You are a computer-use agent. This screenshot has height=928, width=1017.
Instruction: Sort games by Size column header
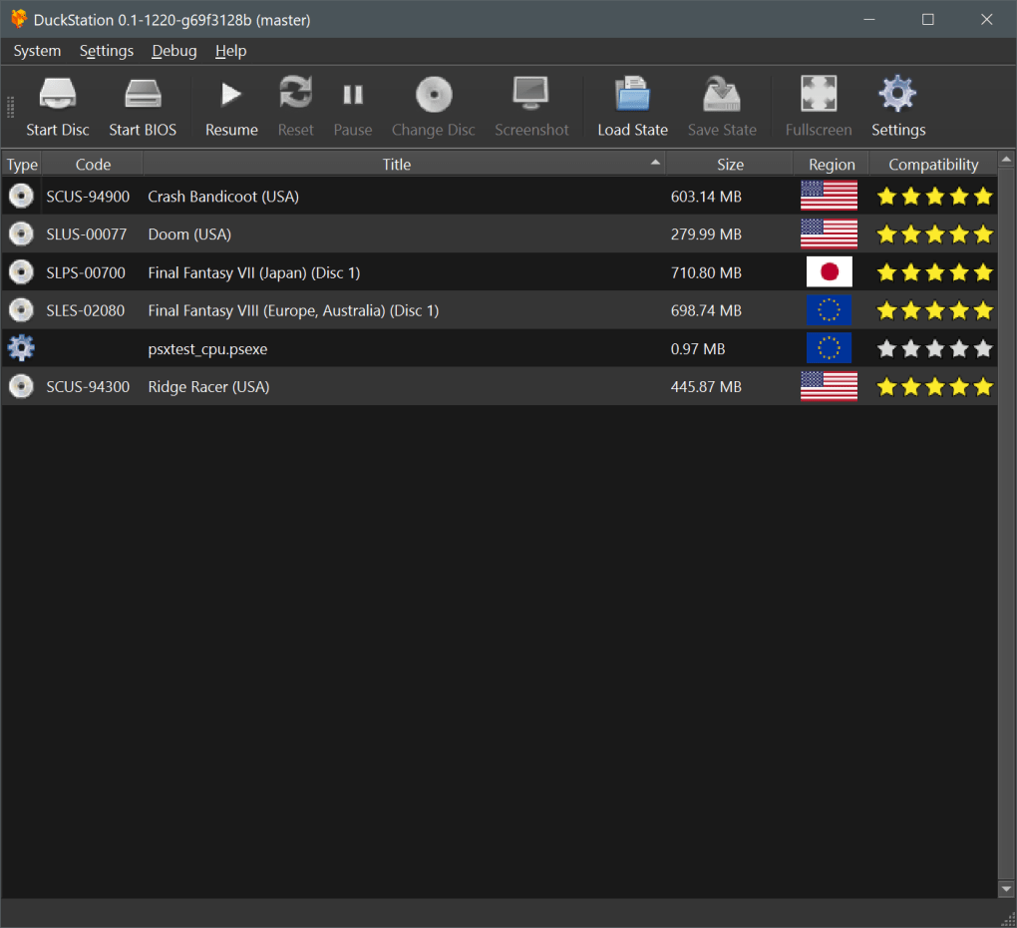(729, 165)
